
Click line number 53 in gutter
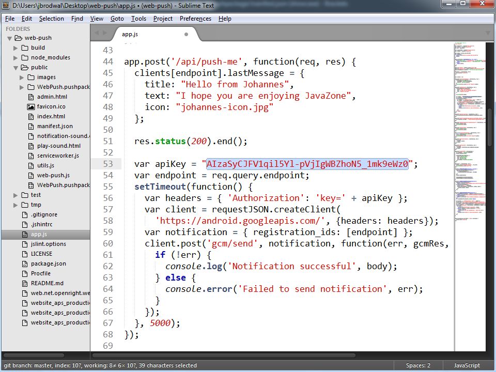108,164
